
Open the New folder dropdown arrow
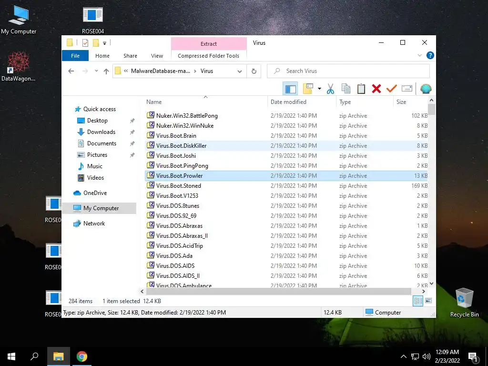coord(319,89)
